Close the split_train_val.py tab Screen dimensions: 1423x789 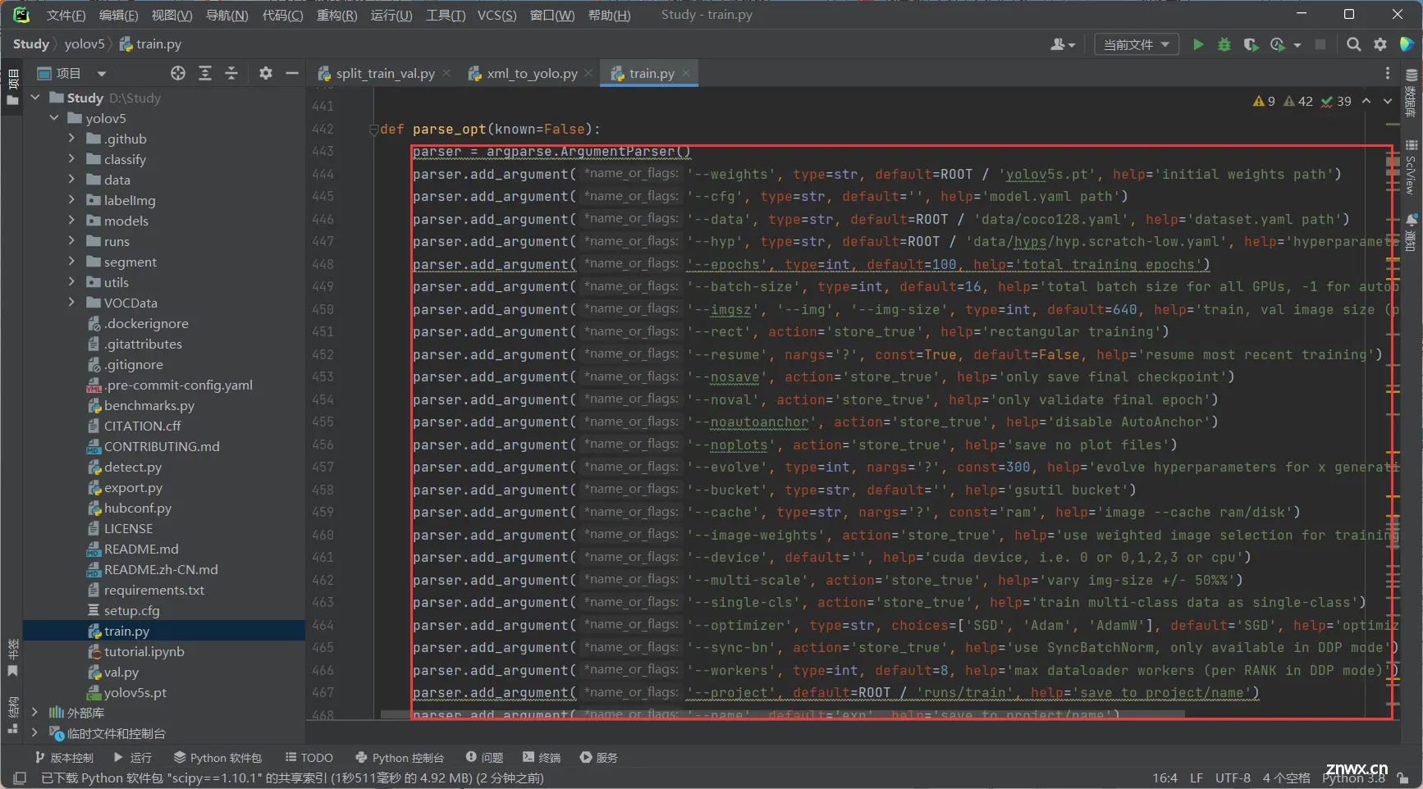point(446,73)
